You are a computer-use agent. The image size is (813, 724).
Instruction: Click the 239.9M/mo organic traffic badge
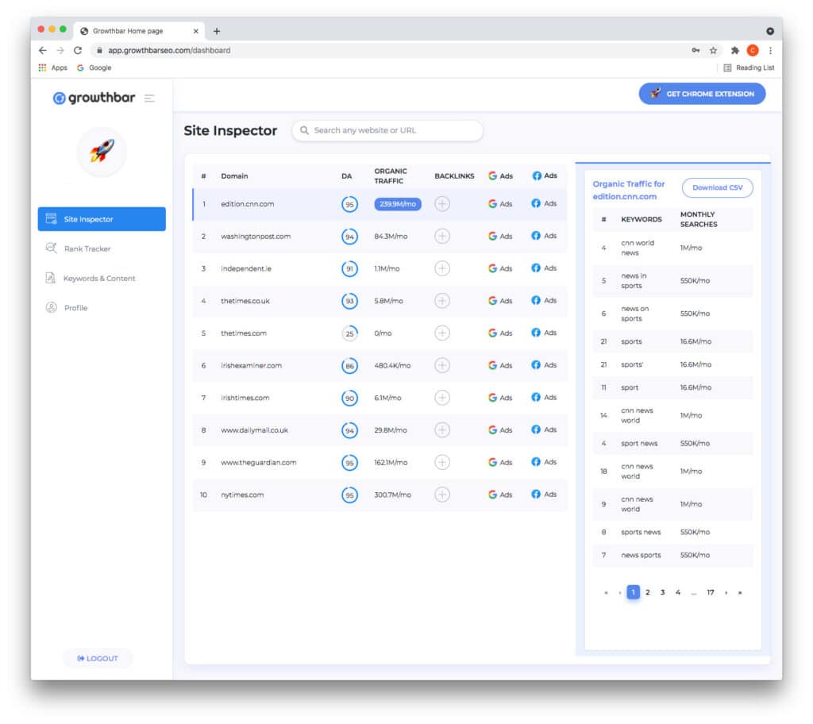(398, 204)
